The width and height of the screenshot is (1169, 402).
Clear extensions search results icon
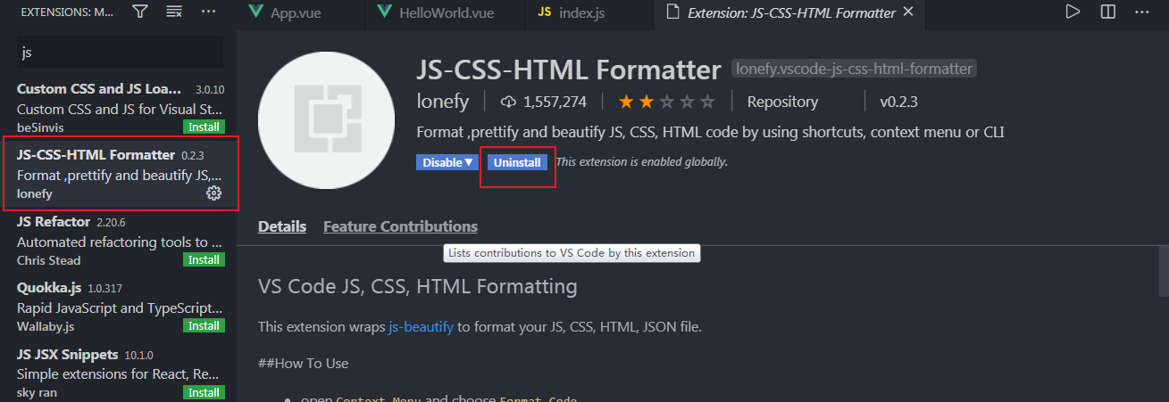[x=174, y=12]
